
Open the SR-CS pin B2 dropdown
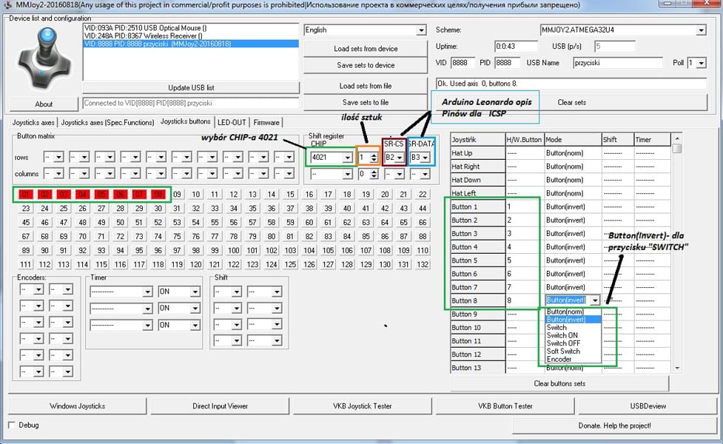tap(400, 158)
